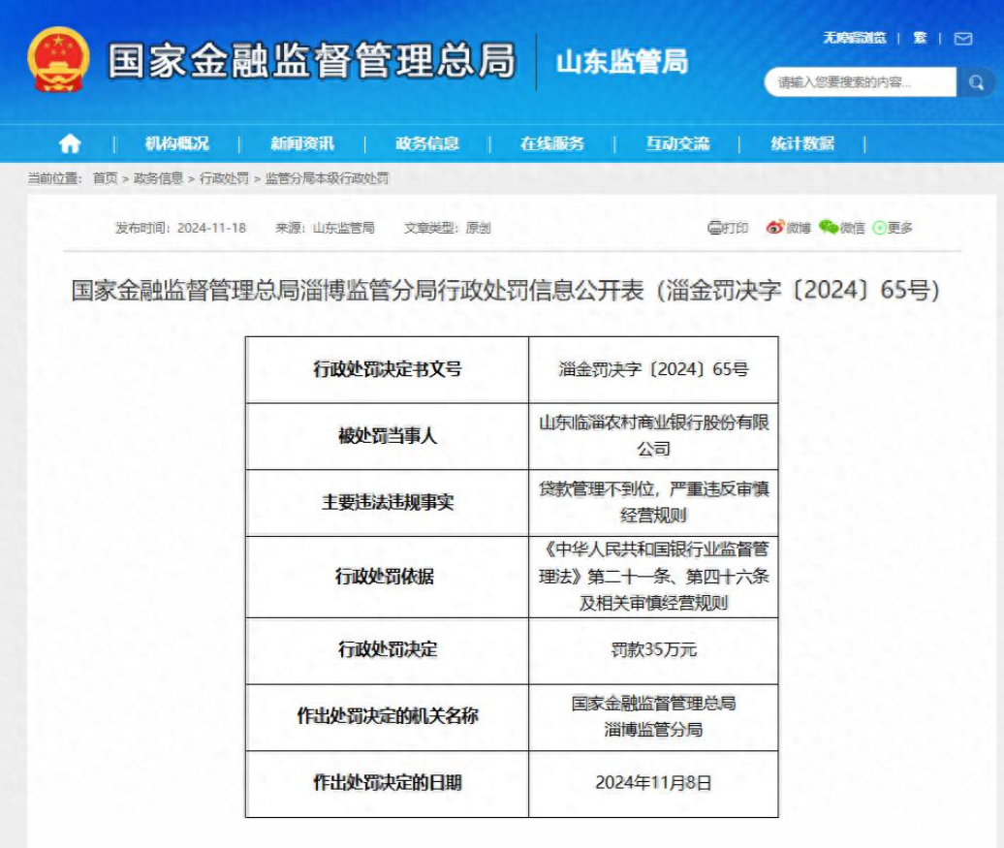Focus the search input field

click(860, 82)
